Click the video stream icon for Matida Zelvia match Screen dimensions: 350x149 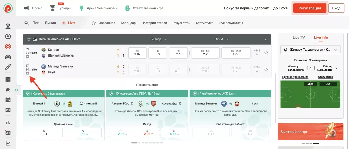(x=27, y=73)
